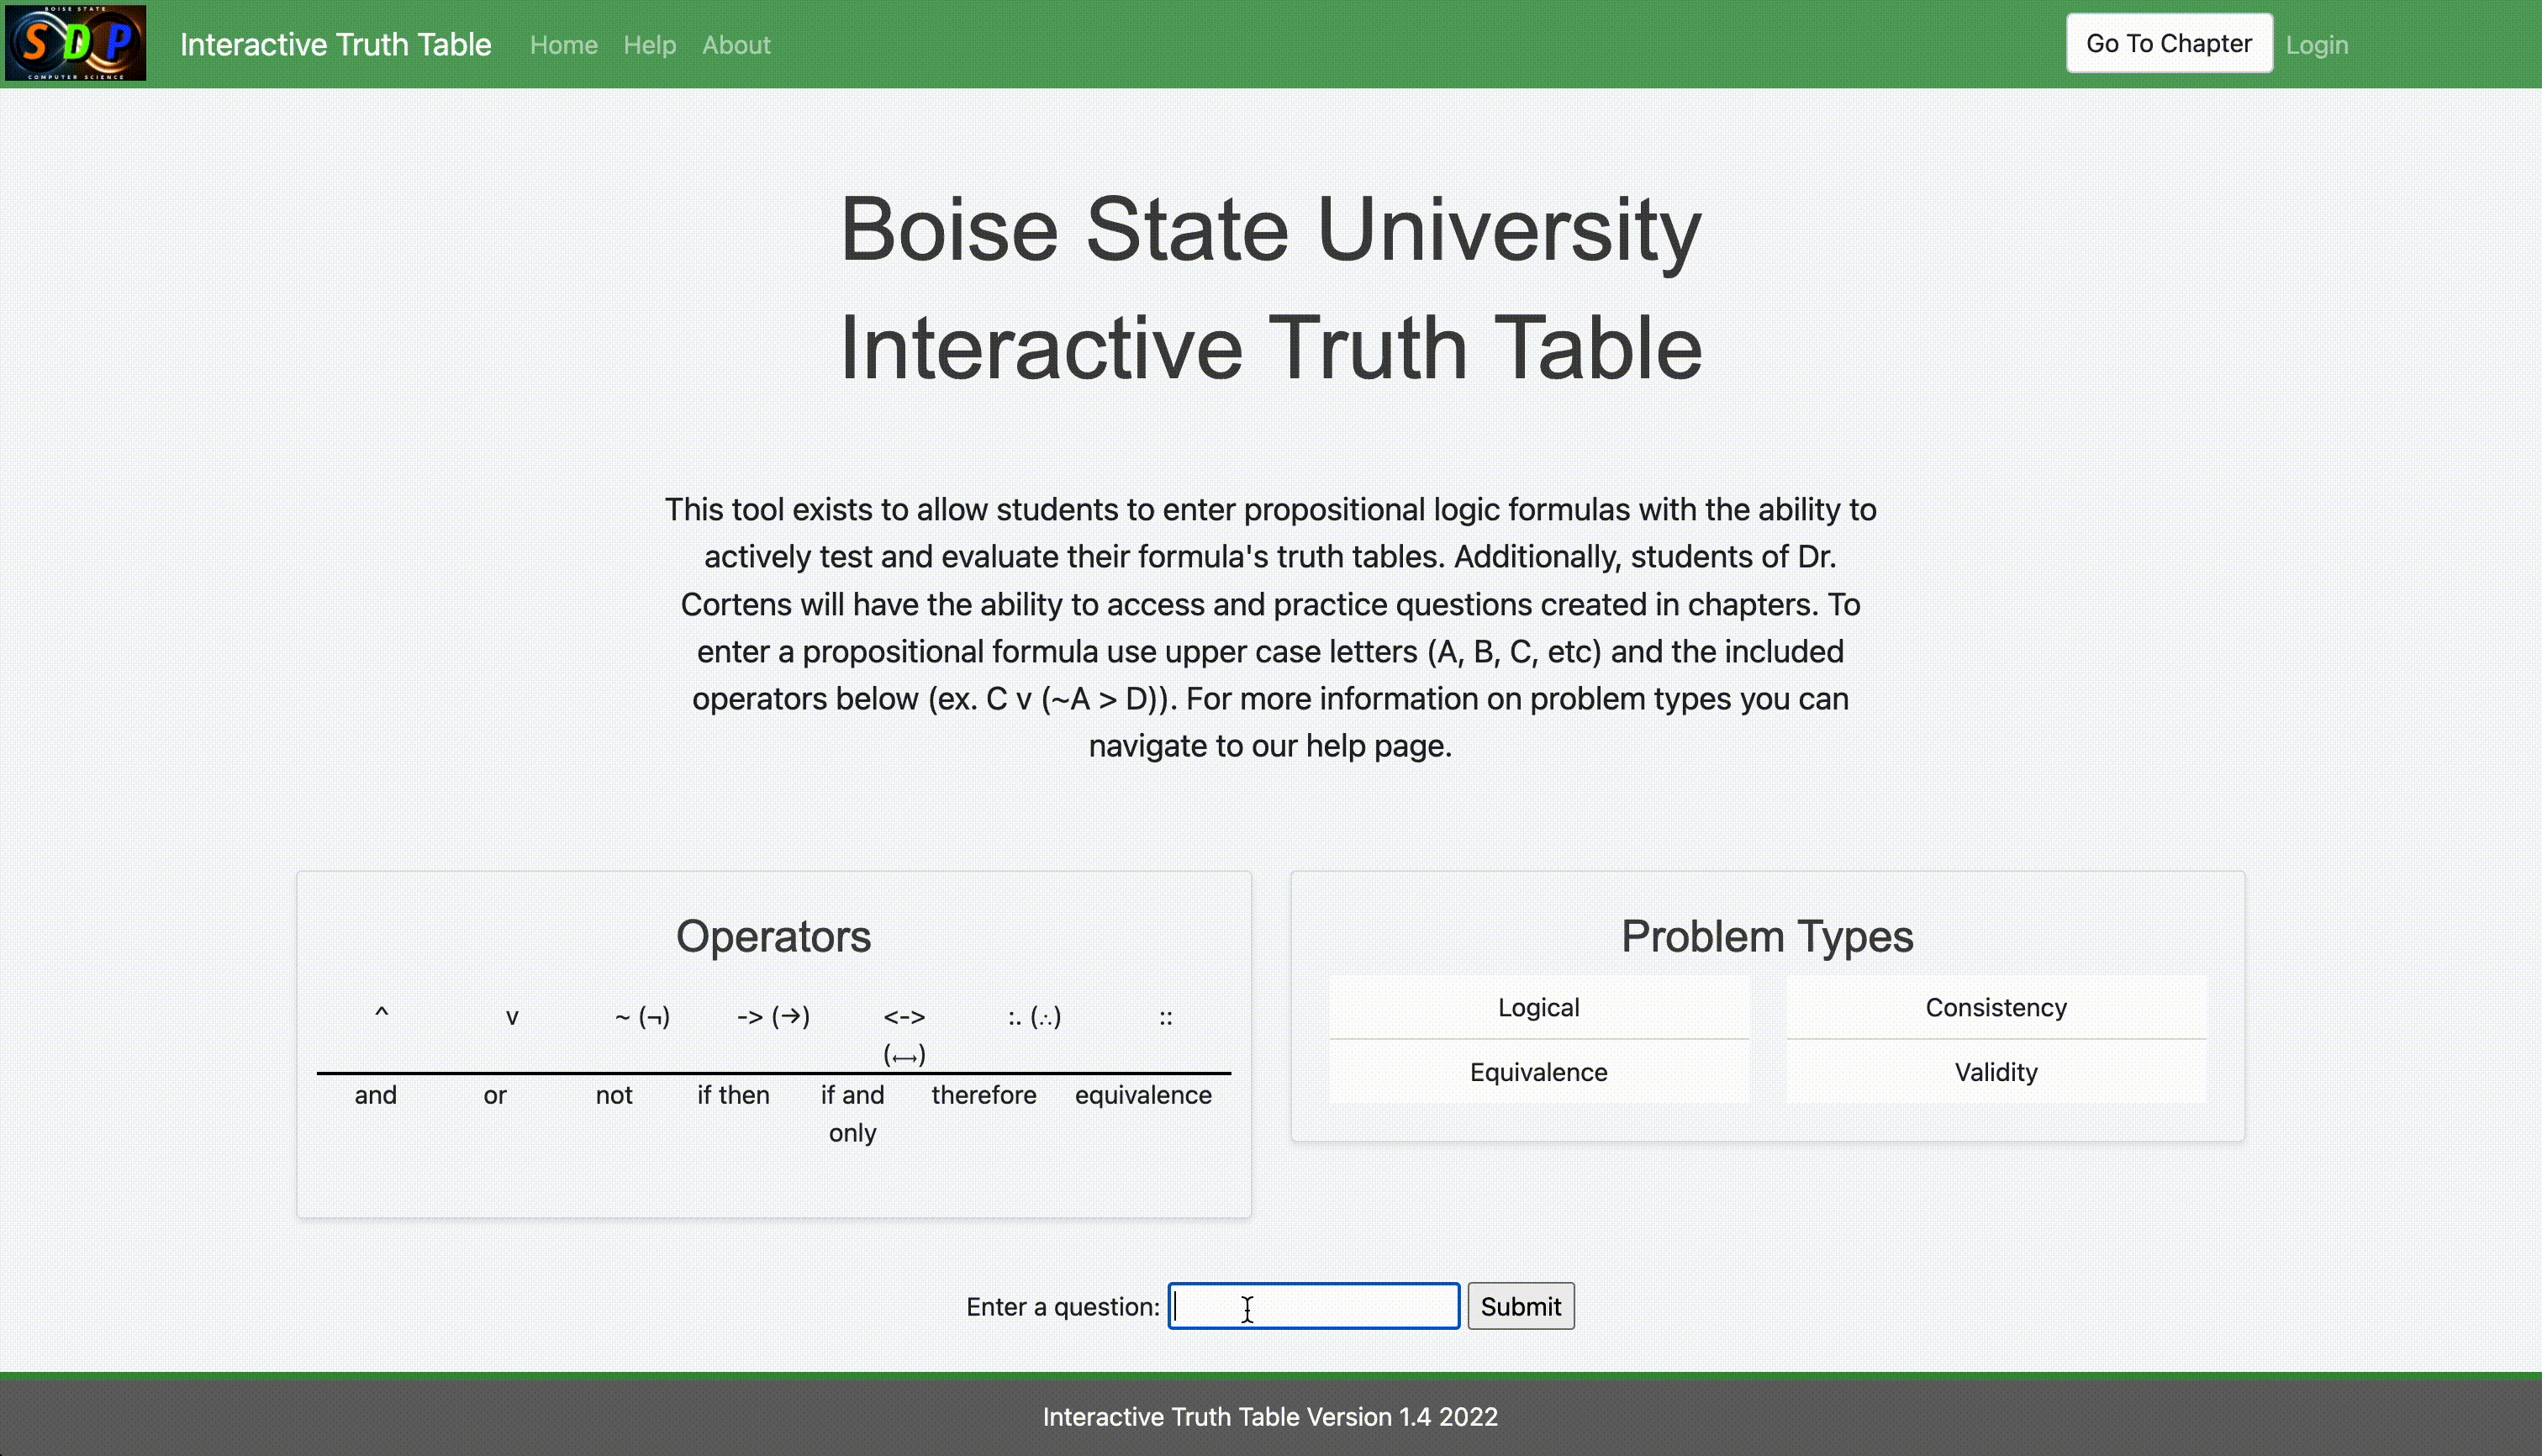Select the Consistency problem type
The width and height of the screenshot is (2542, 1456).
(1995, 1007)
